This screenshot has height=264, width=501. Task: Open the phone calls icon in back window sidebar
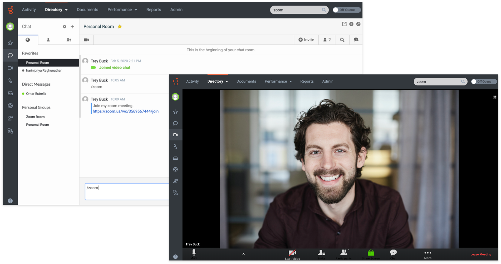[x=10, y=81]
